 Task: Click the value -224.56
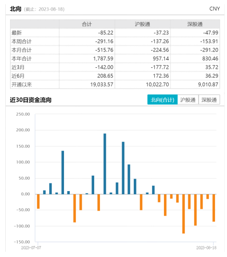(x=160, y=50)
